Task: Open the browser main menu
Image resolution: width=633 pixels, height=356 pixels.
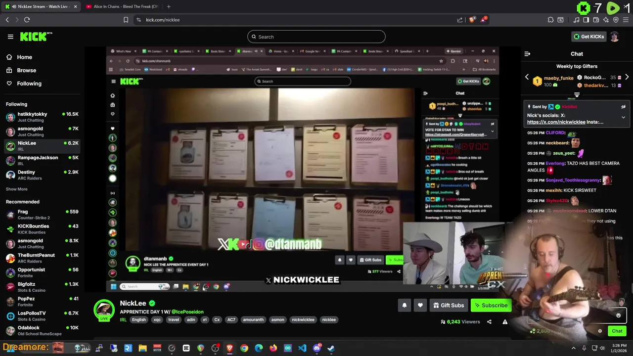Action: [626, 20]
